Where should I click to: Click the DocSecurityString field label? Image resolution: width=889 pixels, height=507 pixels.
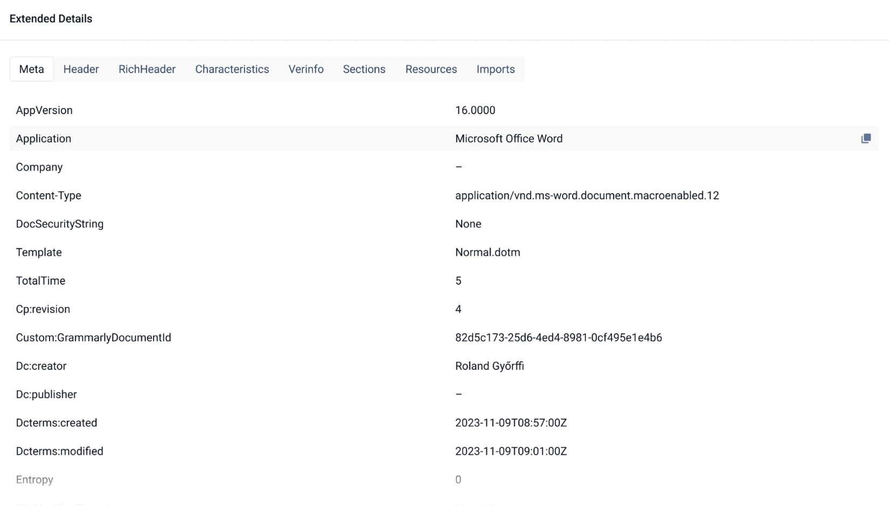60,224
